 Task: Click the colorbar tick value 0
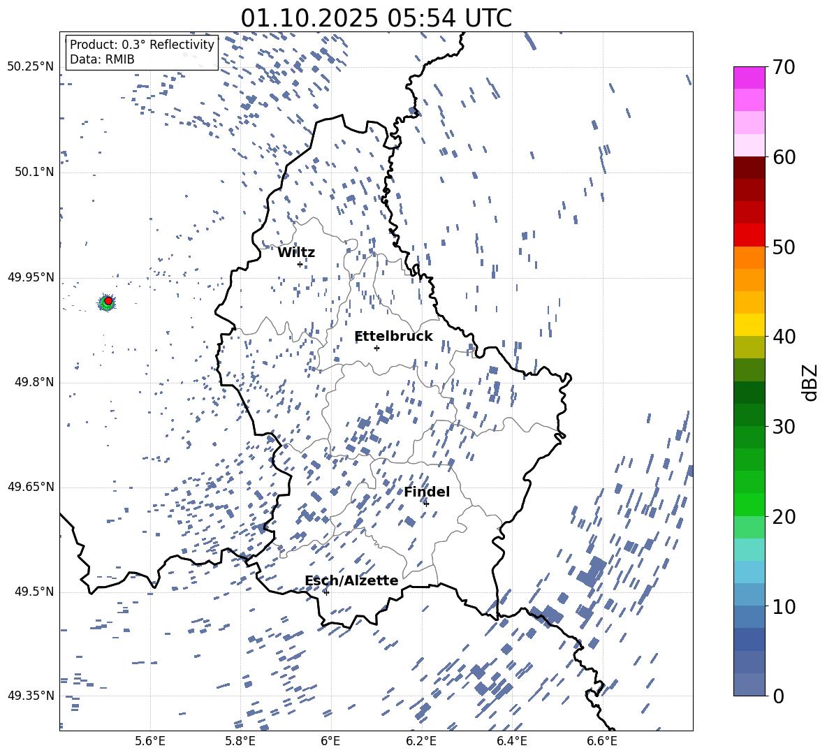click(x=778, y=696)
